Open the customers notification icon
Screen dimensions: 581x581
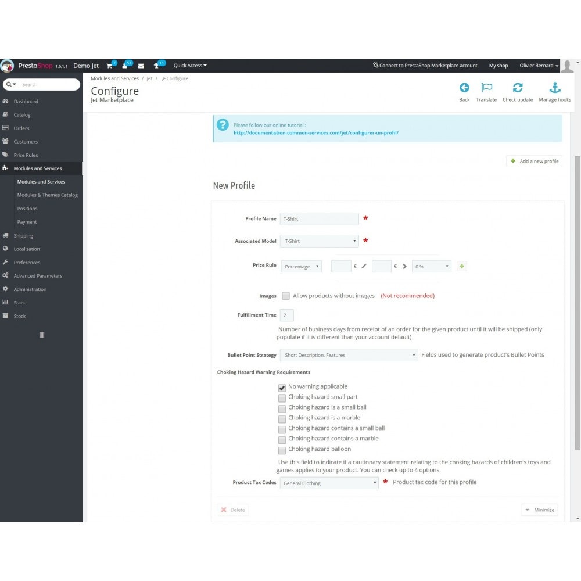(124, 66)
